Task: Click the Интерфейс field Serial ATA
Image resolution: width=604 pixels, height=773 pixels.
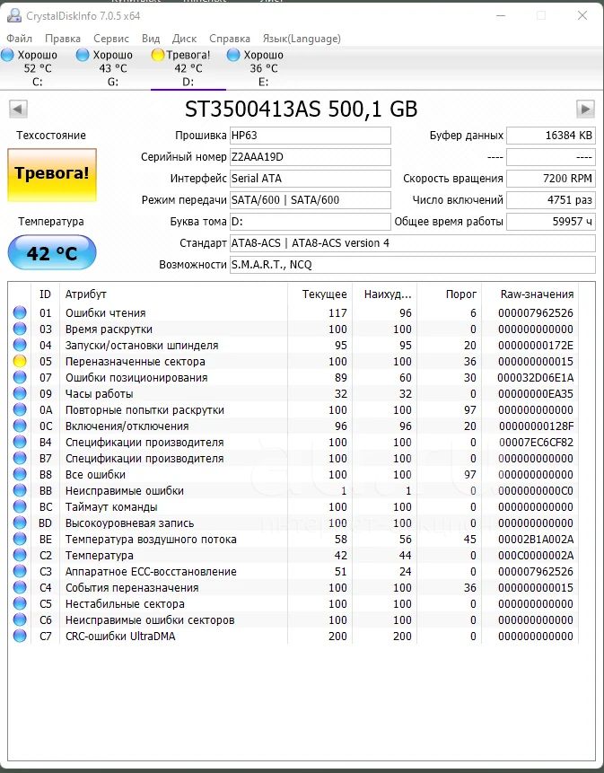Action: pyautogui.click(x=311, y=179)
